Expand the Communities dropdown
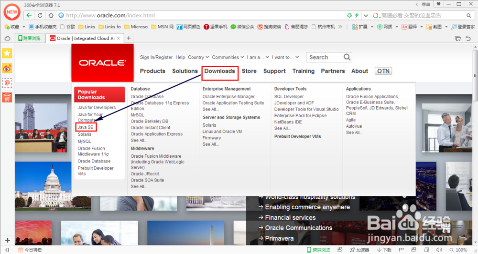The height and width of the screenshot is (254, 478). [228, 57]
